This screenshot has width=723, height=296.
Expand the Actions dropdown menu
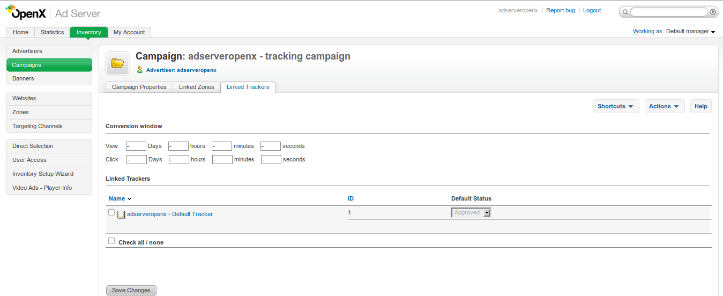tap(664, 106)
